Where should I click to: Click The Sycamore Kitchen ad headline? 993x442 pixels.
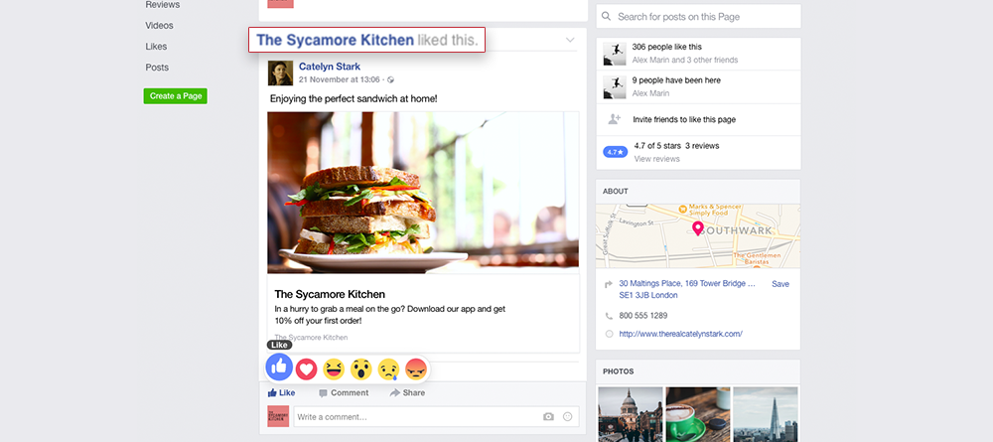[x=330, y=294]
